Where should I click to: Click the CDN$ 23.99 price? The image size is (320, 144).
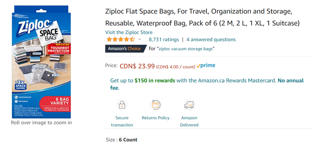[137, 66]
